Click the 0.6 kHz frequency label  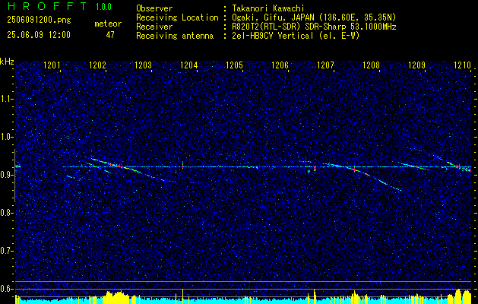6,289
